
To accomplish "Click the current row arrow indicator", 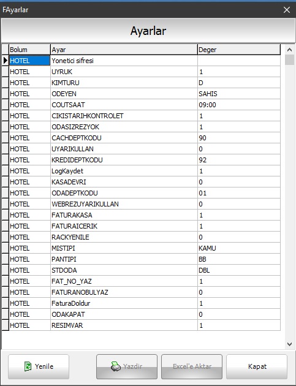I will coord(5,61).
